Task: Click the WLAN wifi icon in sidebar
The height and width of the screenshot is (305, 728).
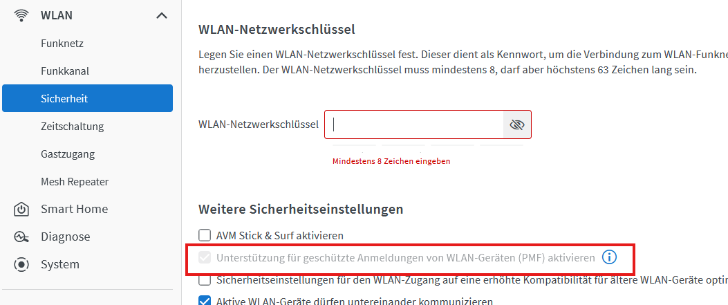Action: (21, 15)
